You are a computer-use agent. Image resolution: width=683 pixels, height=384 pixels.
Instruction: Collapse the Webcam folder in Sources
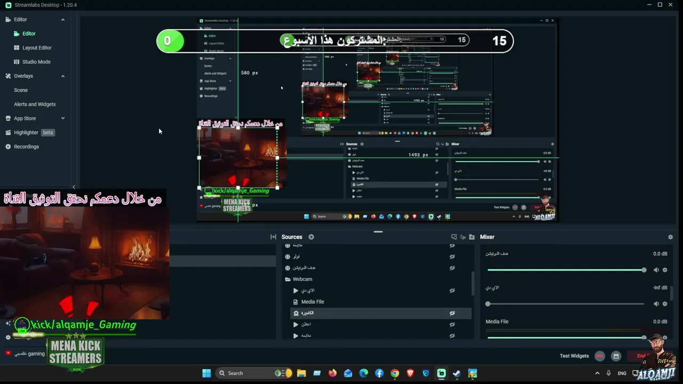point(288,279)
